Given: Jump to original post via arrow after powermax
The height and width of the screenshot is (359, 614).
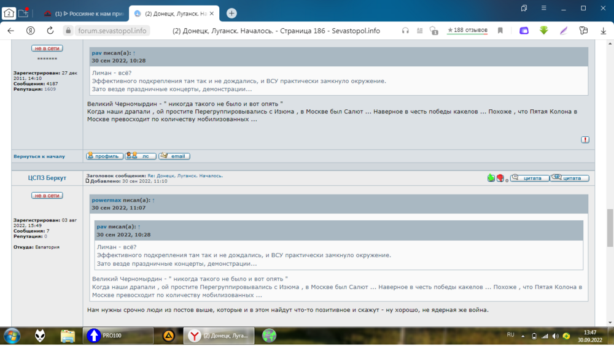Looking at the screenshot, I should point(153,200).
